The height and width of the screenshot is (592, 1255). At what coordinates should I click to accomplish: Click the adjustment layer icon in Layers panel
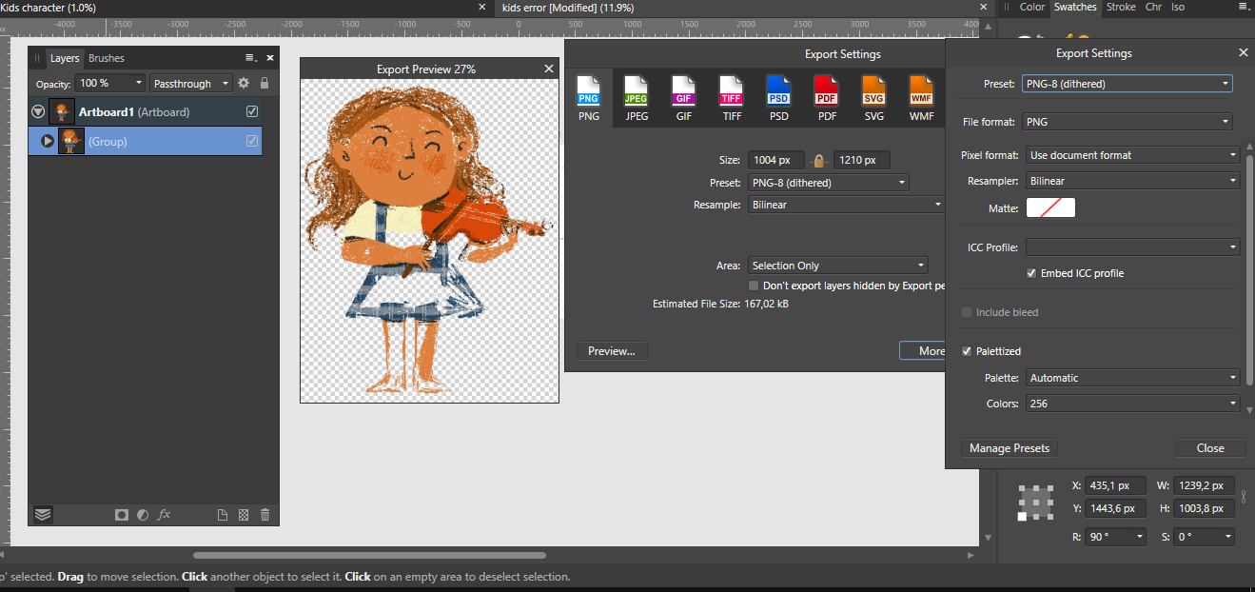(143, 514)
